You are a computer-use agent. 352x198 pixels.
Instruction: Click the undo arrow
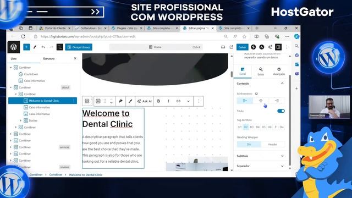pos(43,47)
